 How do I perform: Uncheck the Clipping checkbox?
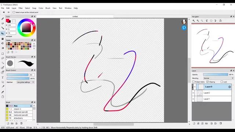(207, 82)
